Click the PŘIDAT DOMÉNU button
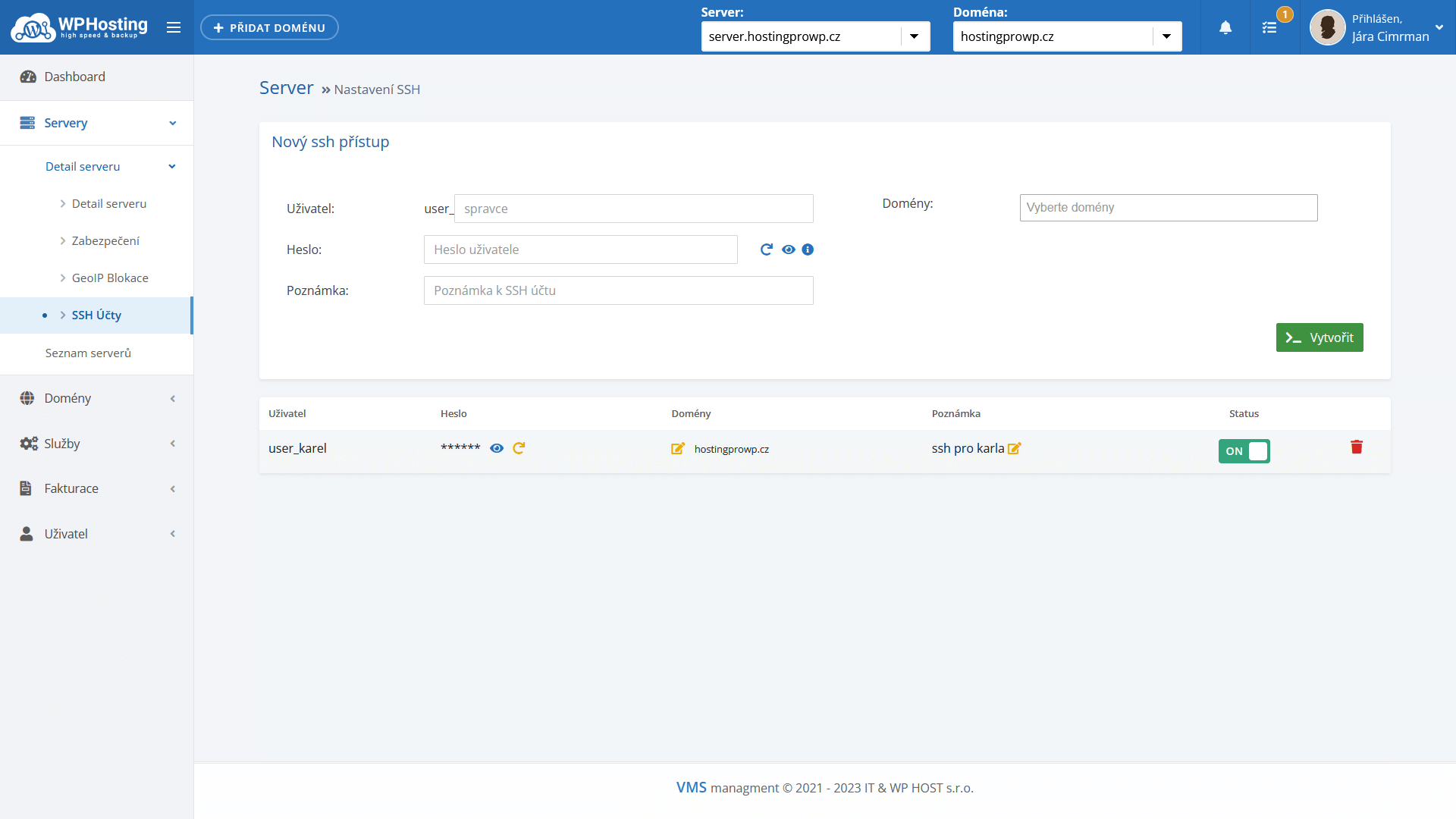Image resolution: width=1456 pixels, height=819 pixels. click(269, 28)
